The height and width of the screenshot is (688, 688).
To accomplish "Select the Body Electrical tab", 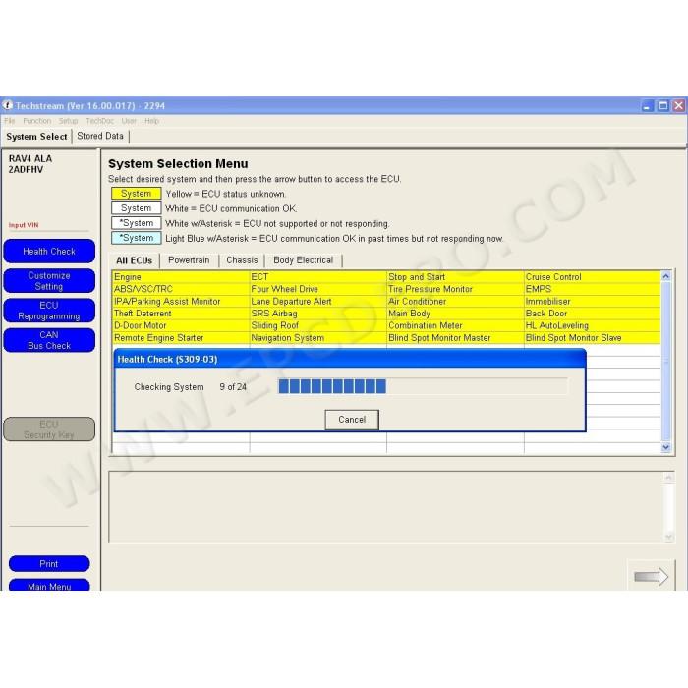I will (303, 260).
